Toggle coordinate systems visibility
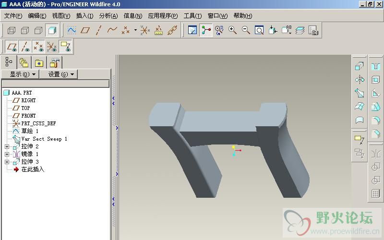384x240 pixels. tap(52, 47)
